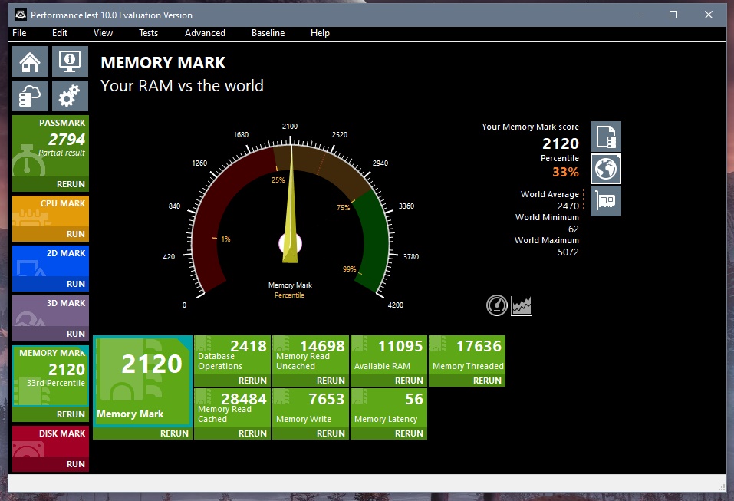Click the World Maximum 5072 value
This screenshot has height=501, width=734.
[x=568, y=252]
